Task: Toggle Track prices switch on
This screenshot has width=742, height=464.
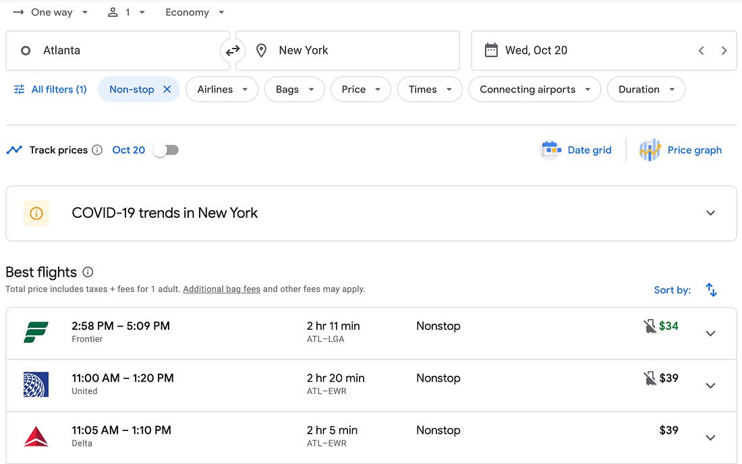Action: (x=166, y=150)
